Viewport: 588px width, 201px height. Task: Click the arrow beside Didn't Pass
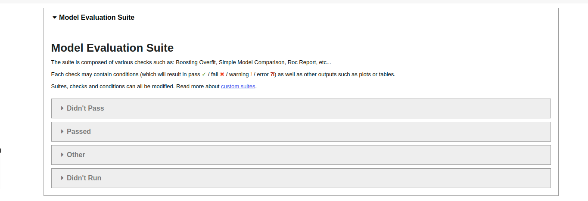62,108
